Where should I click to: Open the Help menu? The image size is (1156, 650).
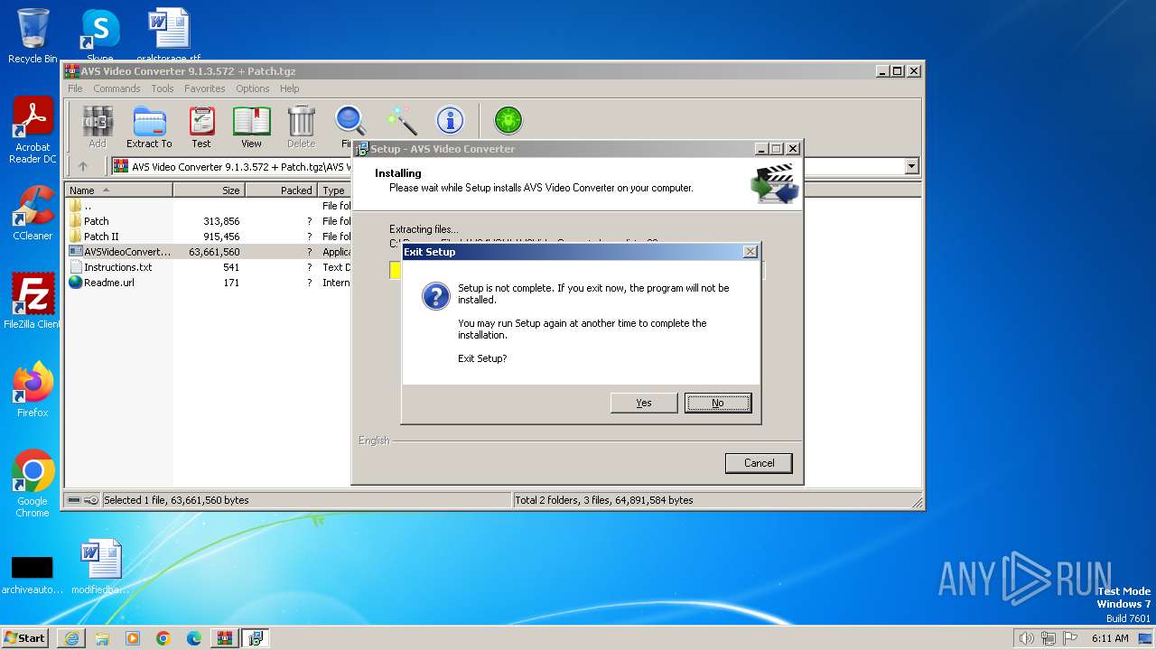[x=289, y=88]
